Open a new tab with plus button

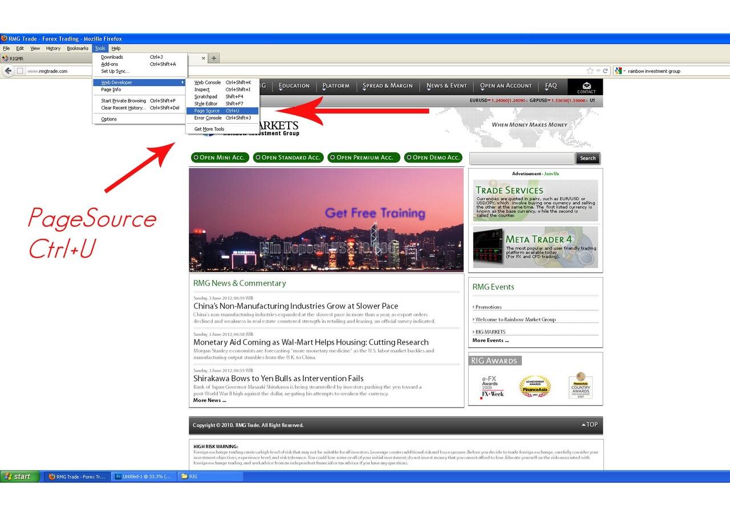(214, 58)
